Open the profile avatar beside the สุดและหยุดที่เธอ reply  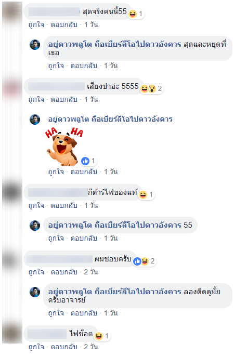point(35,45)
